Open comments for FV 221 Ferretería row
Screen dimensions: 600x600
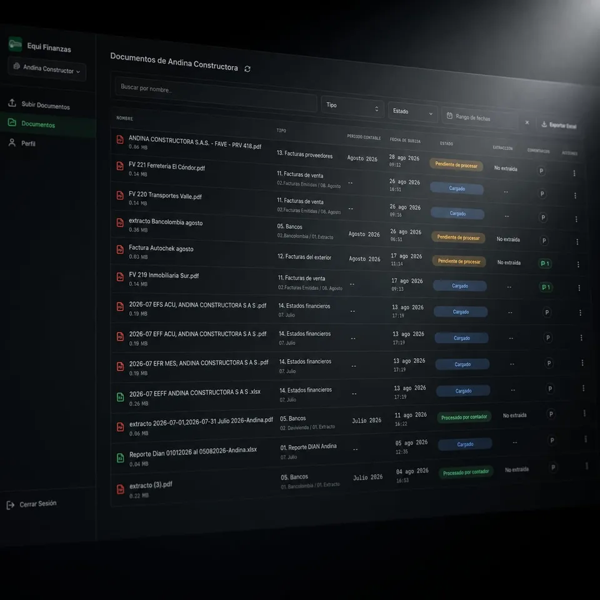[x=542, y=194]
